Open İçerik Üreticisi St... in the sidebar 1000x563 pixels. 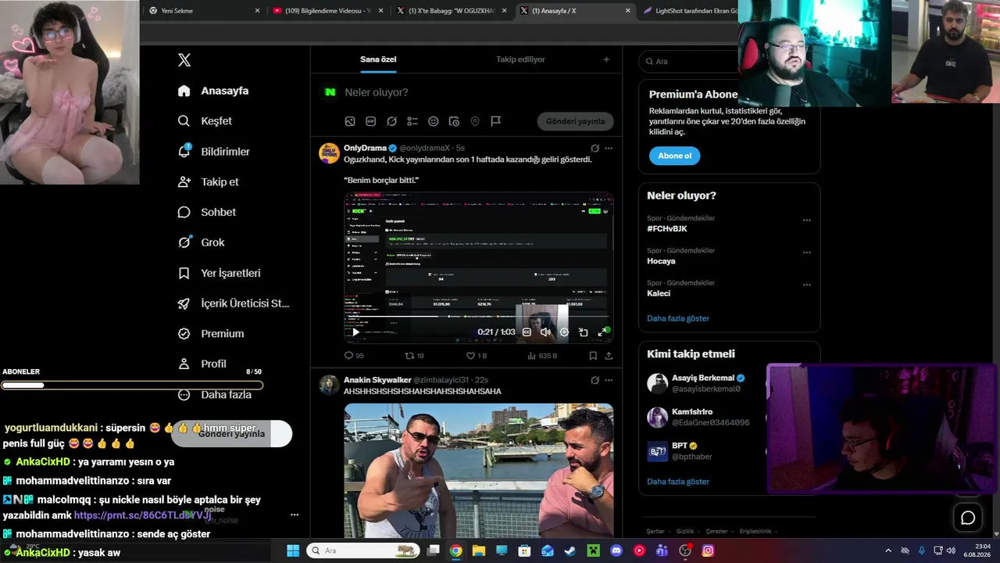(234, 303)
